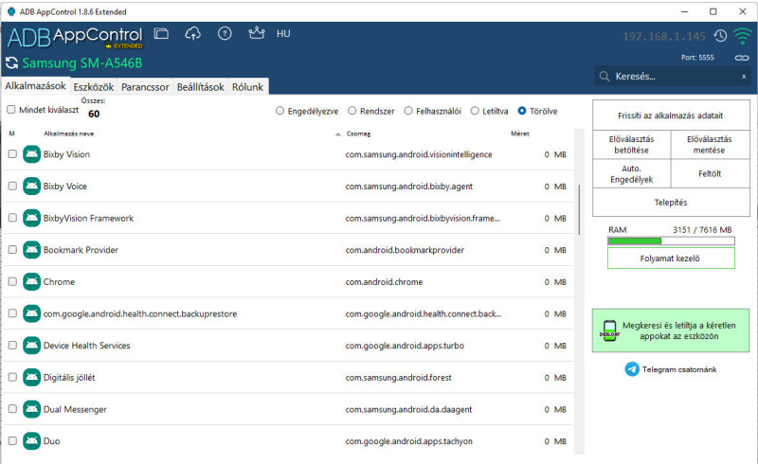Click Előválasztás mentése button

(709, 145)
